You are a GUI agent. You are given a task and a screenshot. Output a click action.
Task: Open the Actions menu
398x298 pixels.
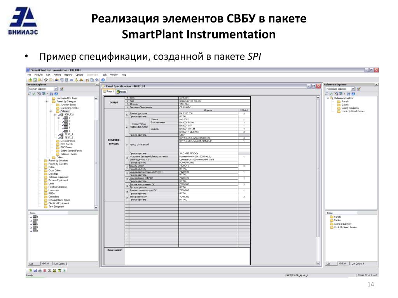(58, 75)
